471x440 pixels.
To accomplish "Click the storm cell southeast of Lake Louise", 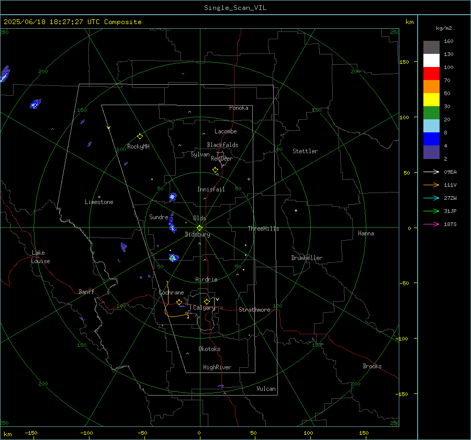I will [82, 319].
